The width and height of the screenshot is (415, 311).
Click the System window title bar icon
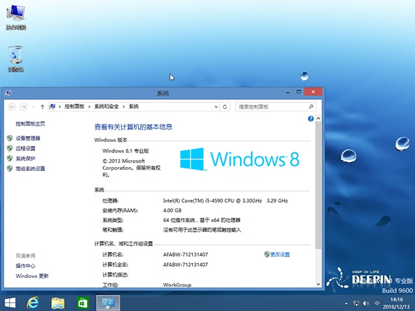[x=8, y=93]
